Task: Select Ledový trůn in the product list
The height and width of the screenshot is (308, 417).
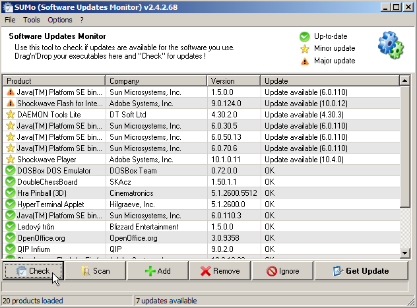Action: tap(36, 227)
